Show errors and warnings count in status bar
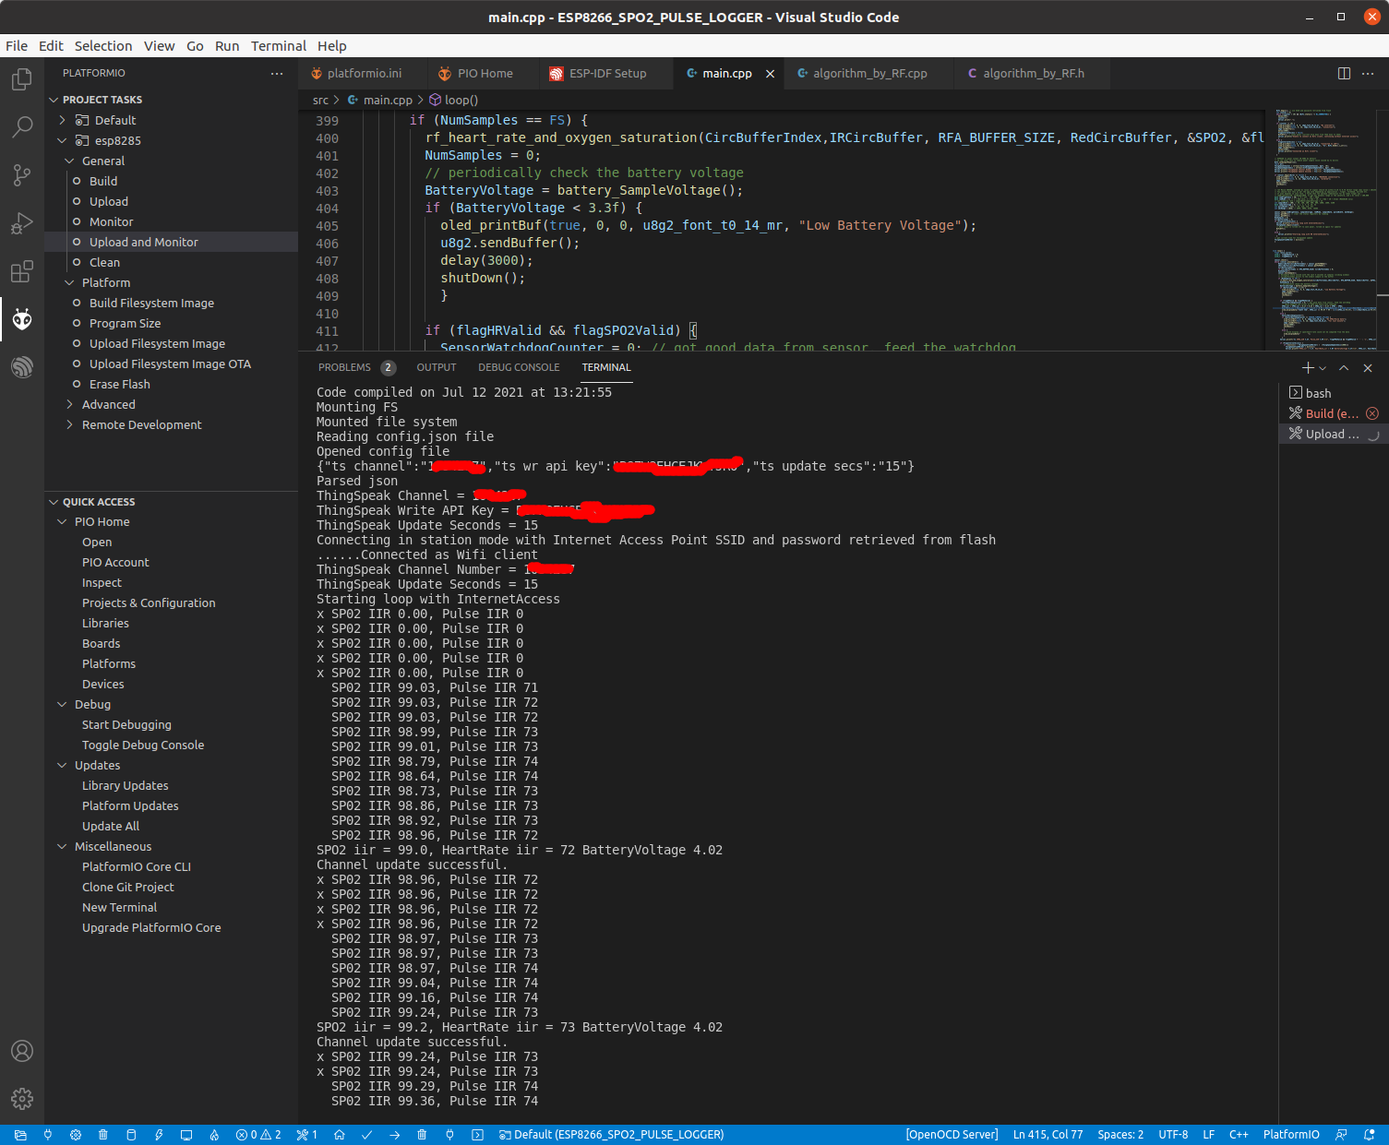 tap(258, 1135)
